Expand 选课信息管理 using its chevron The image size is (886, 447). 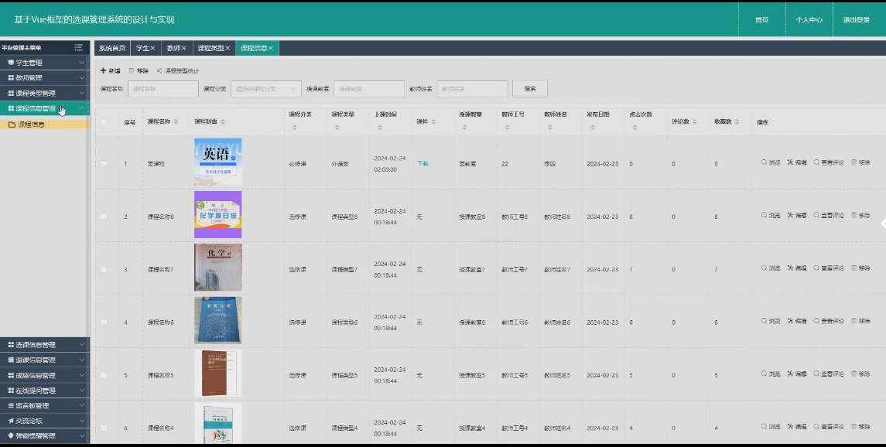point(82,345)
